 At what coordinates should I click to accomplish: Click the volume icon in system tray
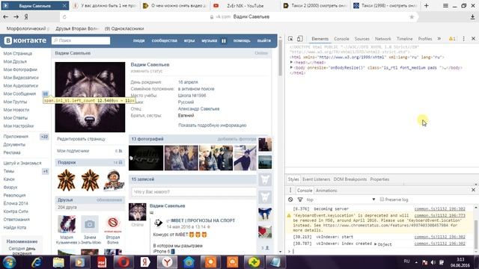click(433, 262)
